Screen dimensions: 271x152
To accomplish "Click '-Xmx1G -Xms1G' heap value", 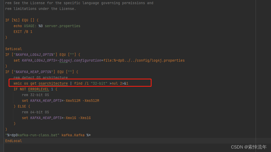I will [x=77, y=118].
